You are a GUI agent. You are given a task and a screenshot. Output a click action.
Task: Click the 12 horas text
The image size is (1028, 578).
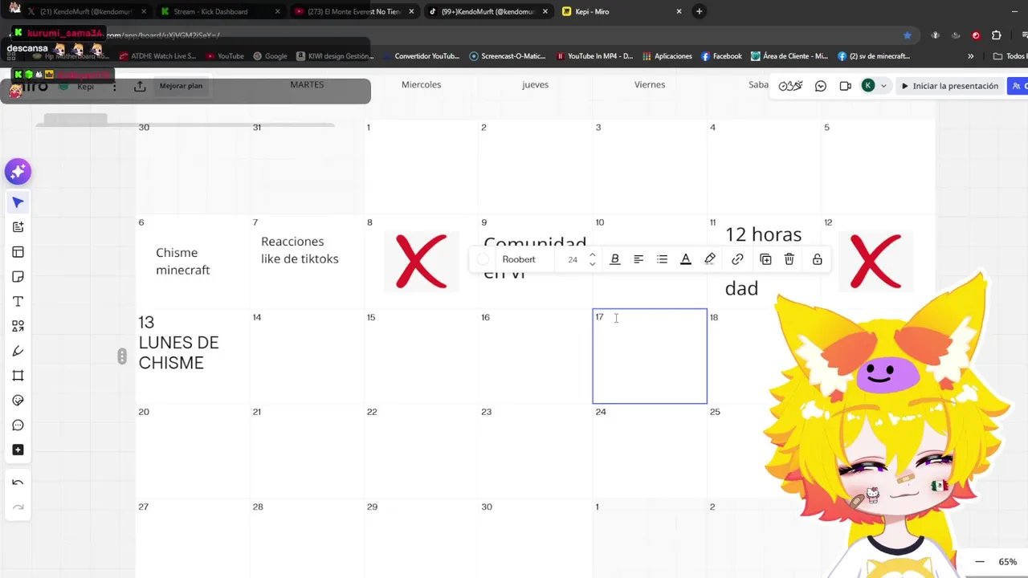tap(763, 234)
